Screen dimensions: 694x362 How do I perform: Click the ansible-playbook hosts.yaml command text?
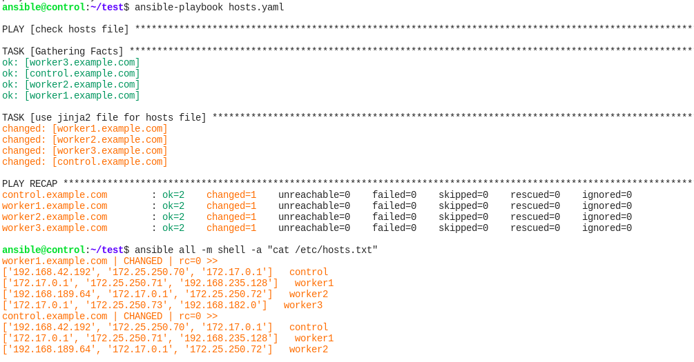click(209, 7)
